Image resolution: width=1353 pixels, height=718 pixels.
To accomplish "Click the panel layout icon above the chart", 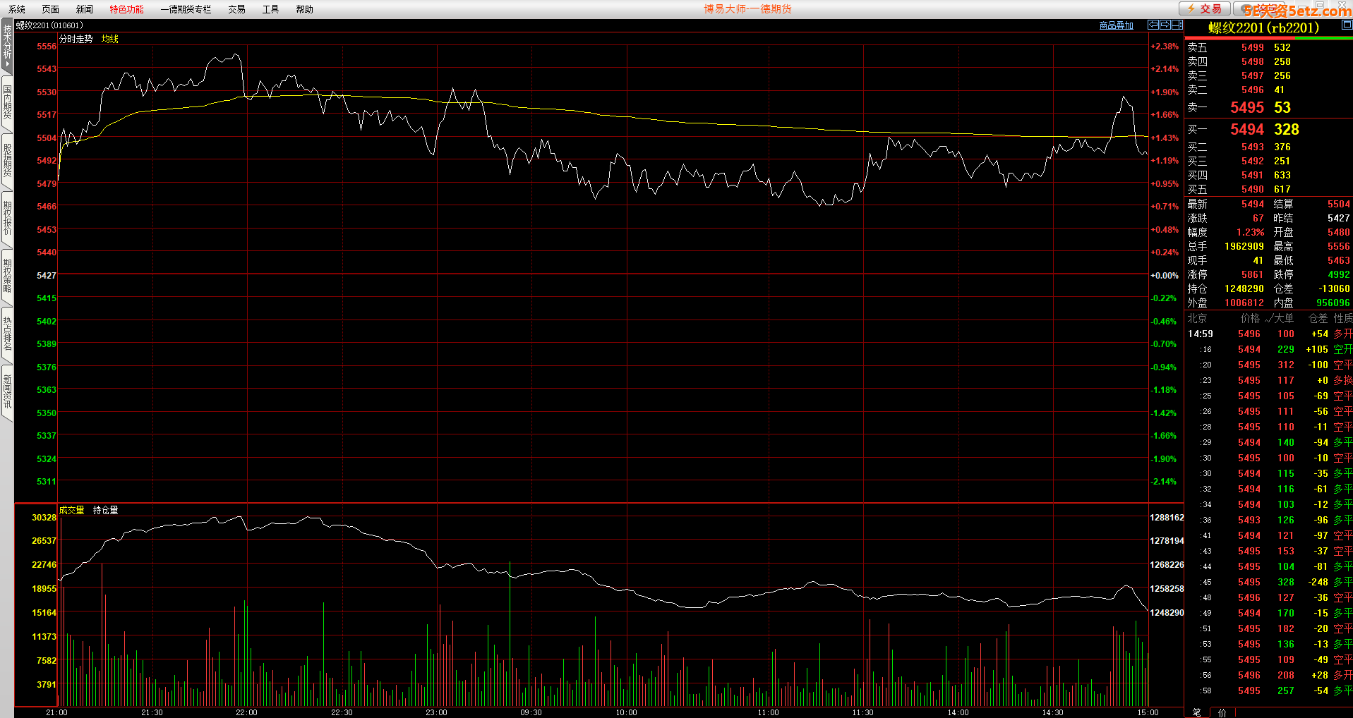I will click(1177, 25).
